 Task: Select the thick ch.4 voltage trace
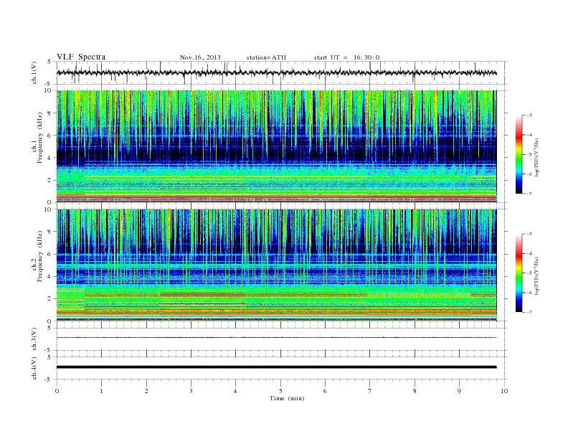(x=276, y=367)
